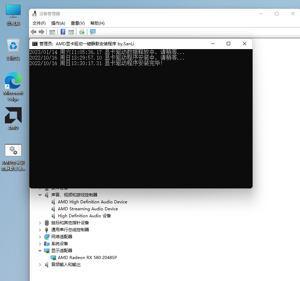Click the back navigation arrow
The height and width of the screenshot is (281, 300).
click(x=33, y=32)
